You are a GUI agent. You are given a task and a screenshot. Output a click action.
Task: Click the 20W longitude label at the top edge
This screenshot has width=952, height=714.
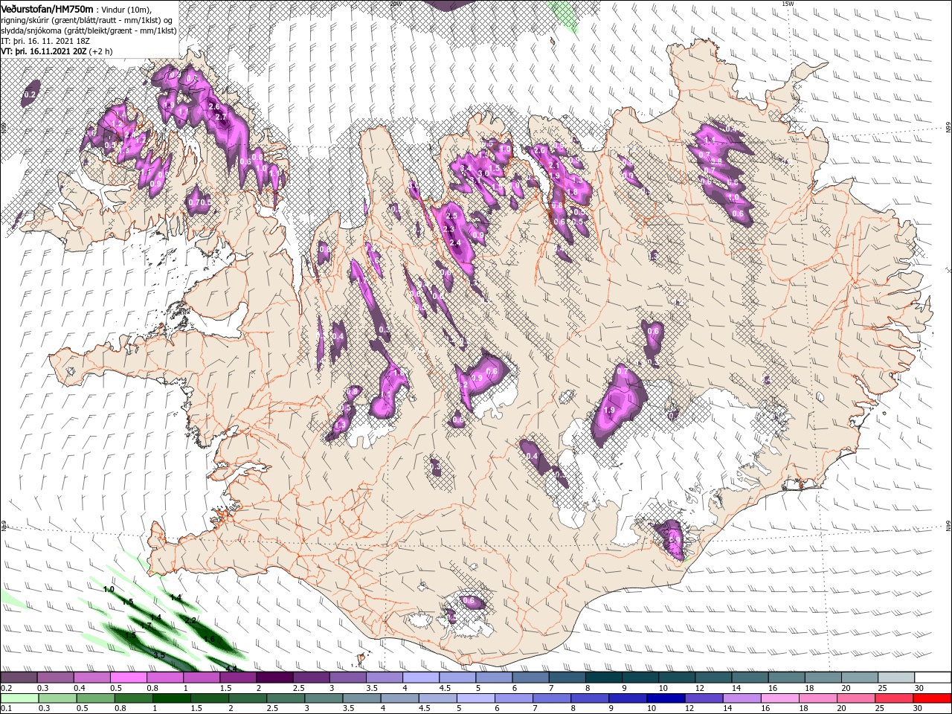pyautogui.click(x=396, y=4)
